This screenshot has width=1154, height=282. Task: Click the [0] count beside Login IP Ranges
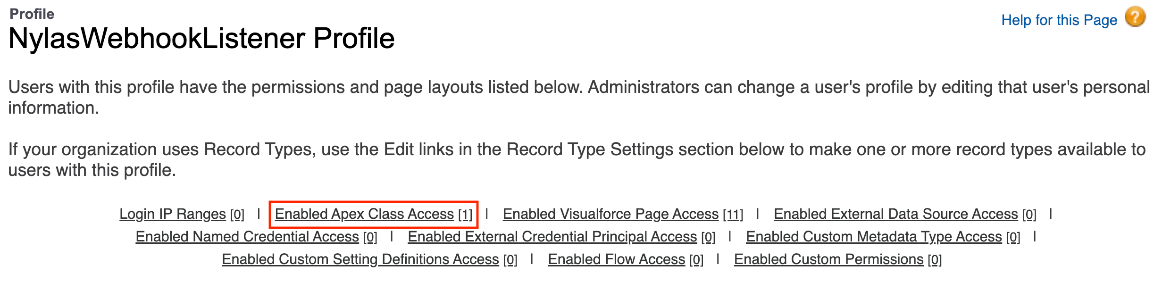pyautogui.click(x=237, y=213)
